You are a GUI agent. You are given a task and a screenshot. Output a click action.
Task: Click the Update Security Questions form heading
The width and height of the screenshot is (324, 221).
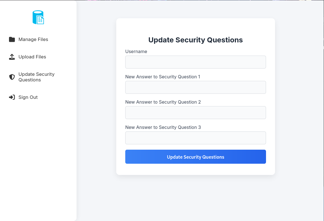tap(195, 40)
